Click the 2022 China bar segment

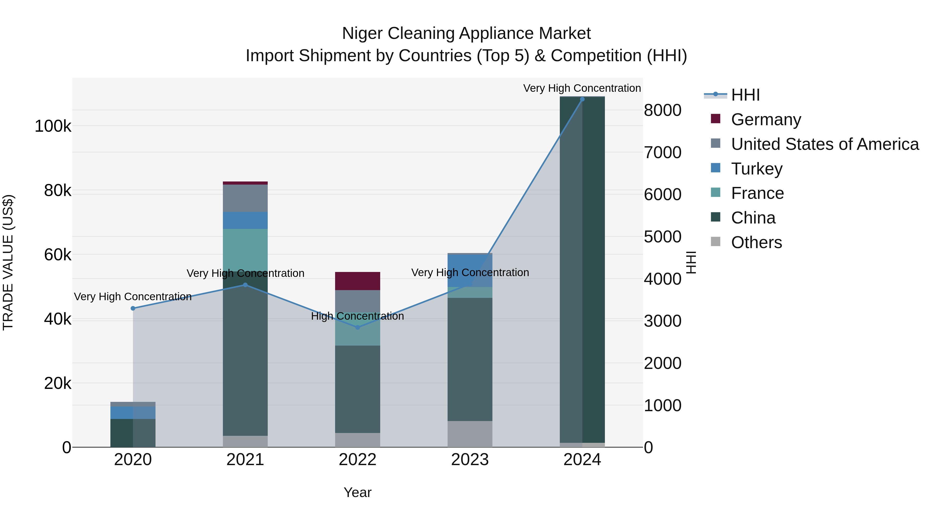[x=357, y=389]
